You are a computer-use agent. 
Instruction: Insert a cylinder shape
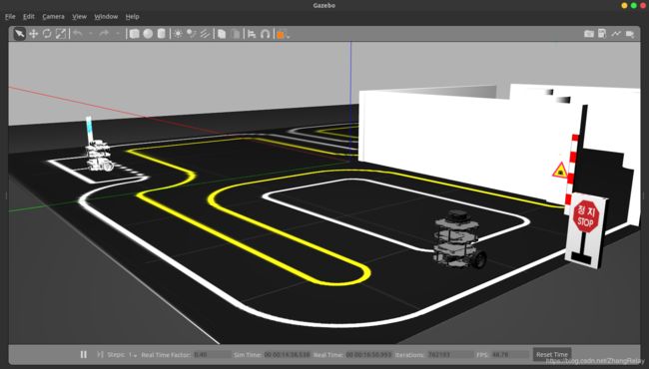pos(162,34)
